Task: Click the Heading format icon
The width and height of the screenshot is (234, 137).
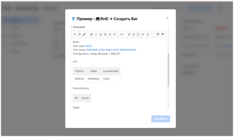Action: pos(75,35)
